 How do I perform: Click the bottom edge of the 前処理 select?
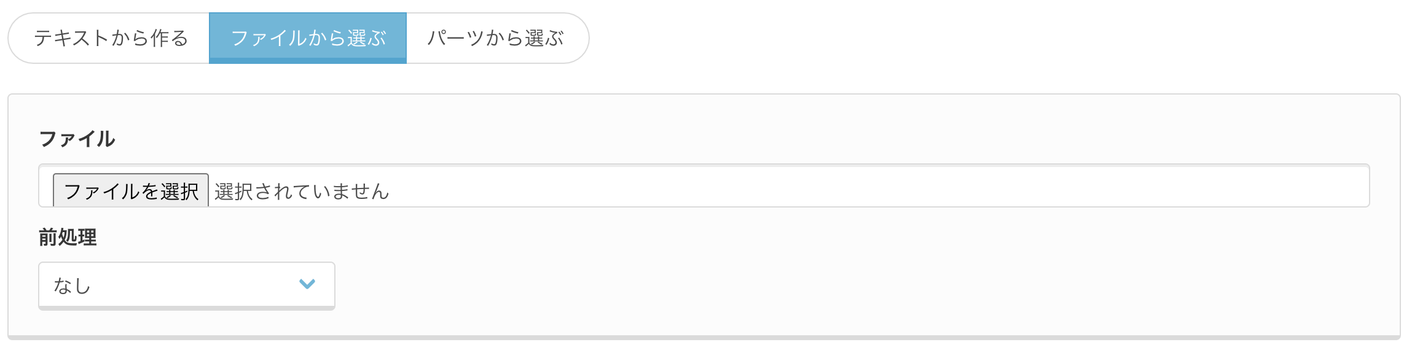coord(187,308)
